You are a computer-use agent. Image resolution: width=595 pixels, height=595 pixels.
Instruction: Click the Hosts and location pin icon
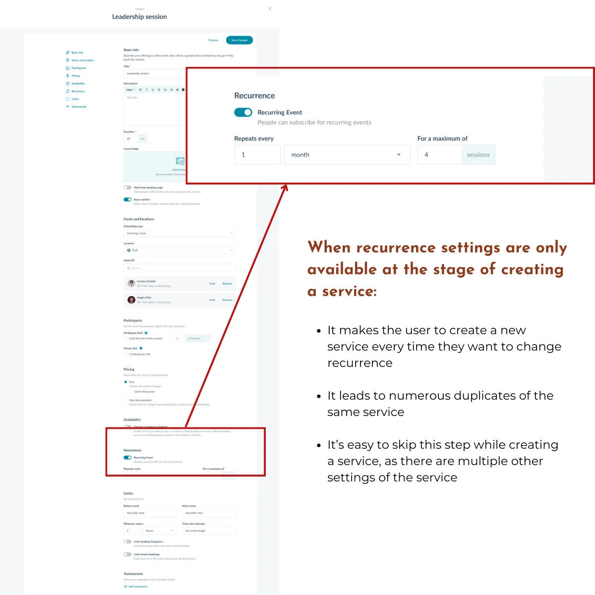tap(68, 60)
